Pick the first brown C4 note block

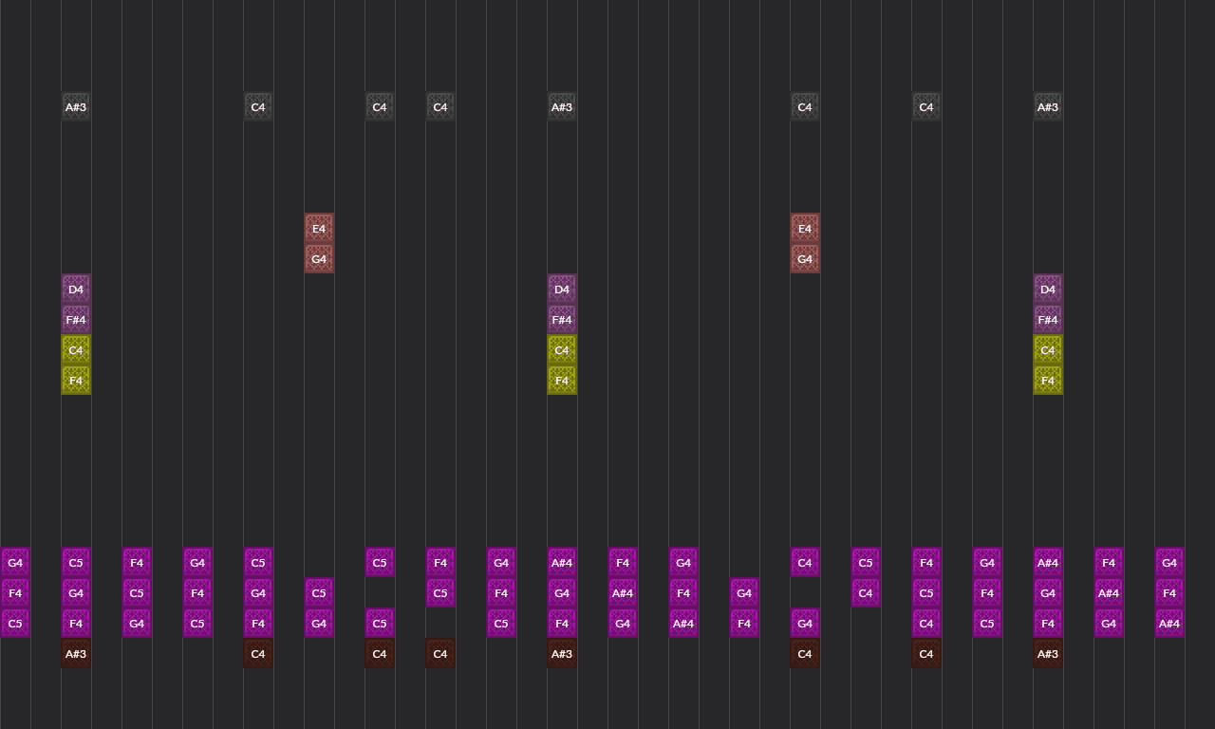(x=258, y=654)
